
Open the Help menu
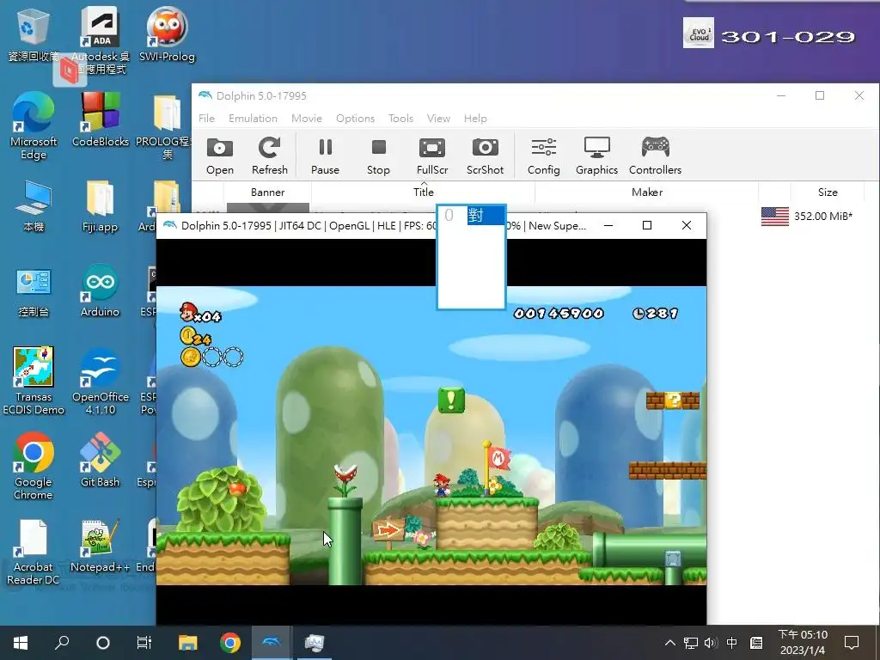[x=475, y=119]
